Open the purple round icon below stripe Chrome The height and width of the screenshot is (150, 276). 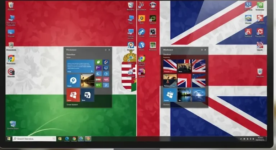pyautogui.click(x=142, y=72)
